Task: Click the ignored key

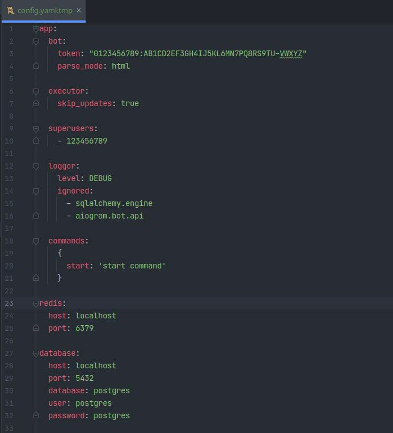Action: pyautogui.click(x=73, y=191)
